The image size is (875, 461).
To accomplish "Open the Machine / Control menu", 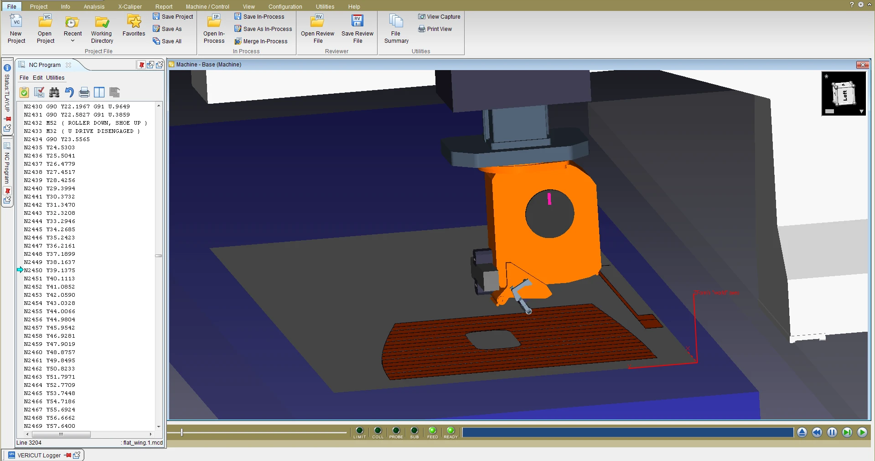I will [x=207, y=6].
